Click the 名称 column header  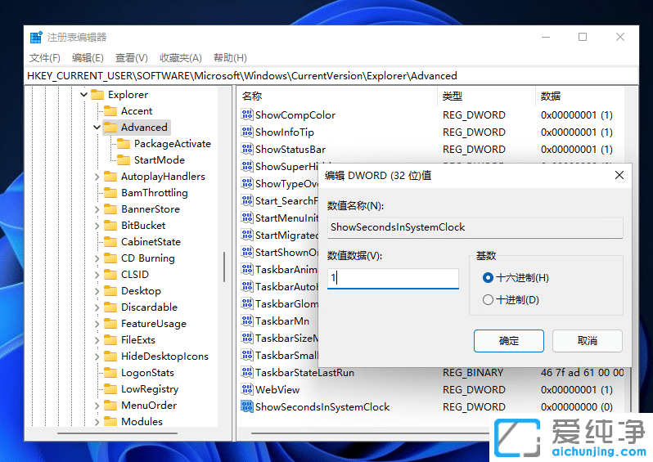tap(337, 96)
